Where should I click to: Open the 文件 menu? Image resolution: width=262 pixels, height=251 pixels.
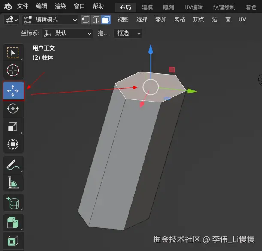point(23,6)
